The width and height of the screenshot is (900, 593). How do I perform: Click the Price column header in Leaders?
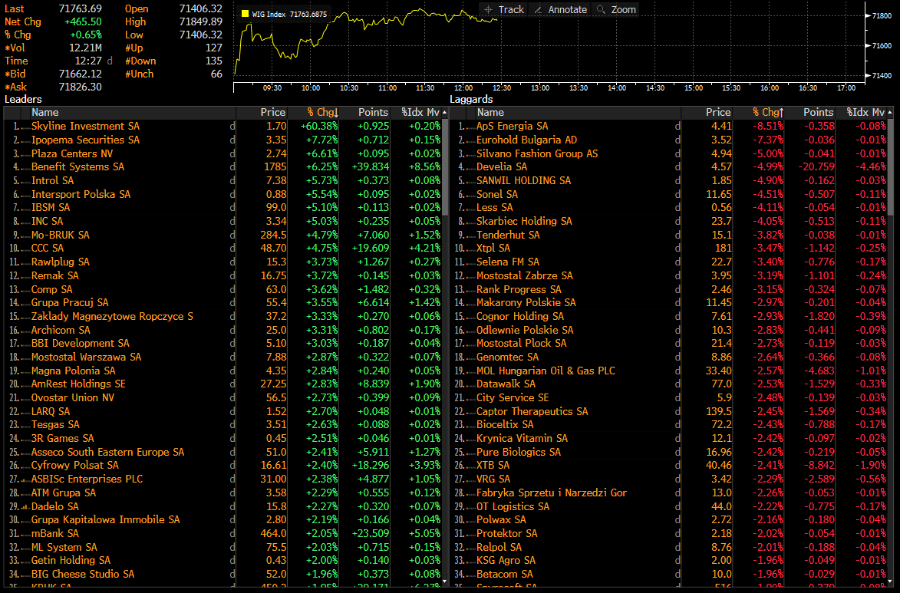(272, 112)
